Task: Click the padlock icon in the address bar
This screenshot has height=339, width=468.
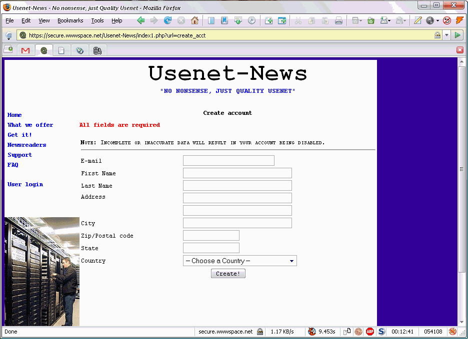Action: (x=437, y=35)
